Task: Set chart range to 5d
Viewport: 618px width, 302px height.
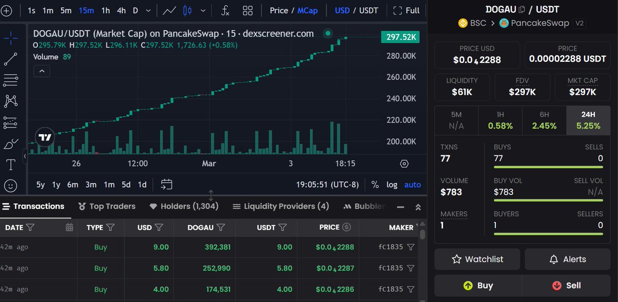Action: 126,185
